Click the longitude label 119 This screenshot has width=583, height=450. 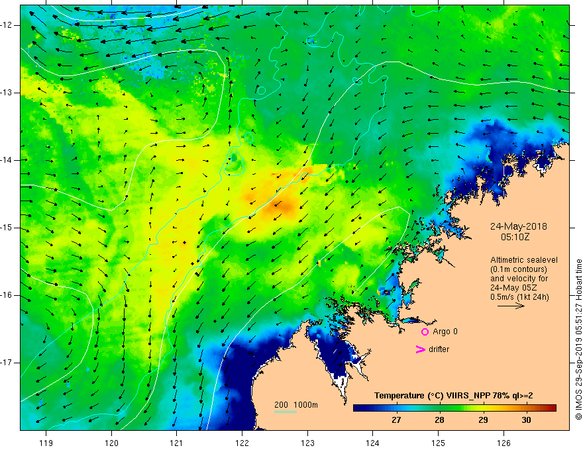point(46,443)
